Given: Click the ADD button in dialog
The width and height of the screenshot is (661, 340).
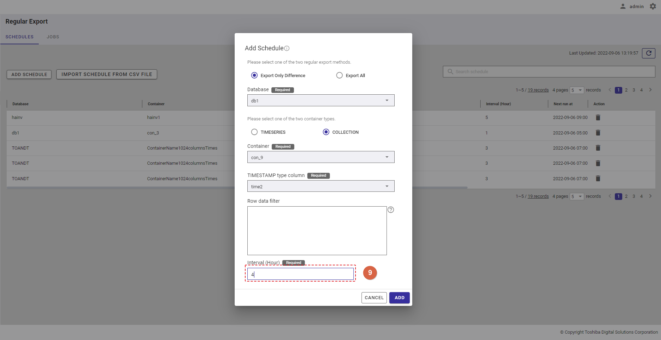Looking at the screenshot, I should 400,298.
